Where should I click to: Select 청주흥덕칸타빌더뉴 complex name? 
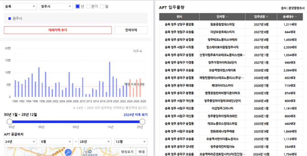point(222,147)
